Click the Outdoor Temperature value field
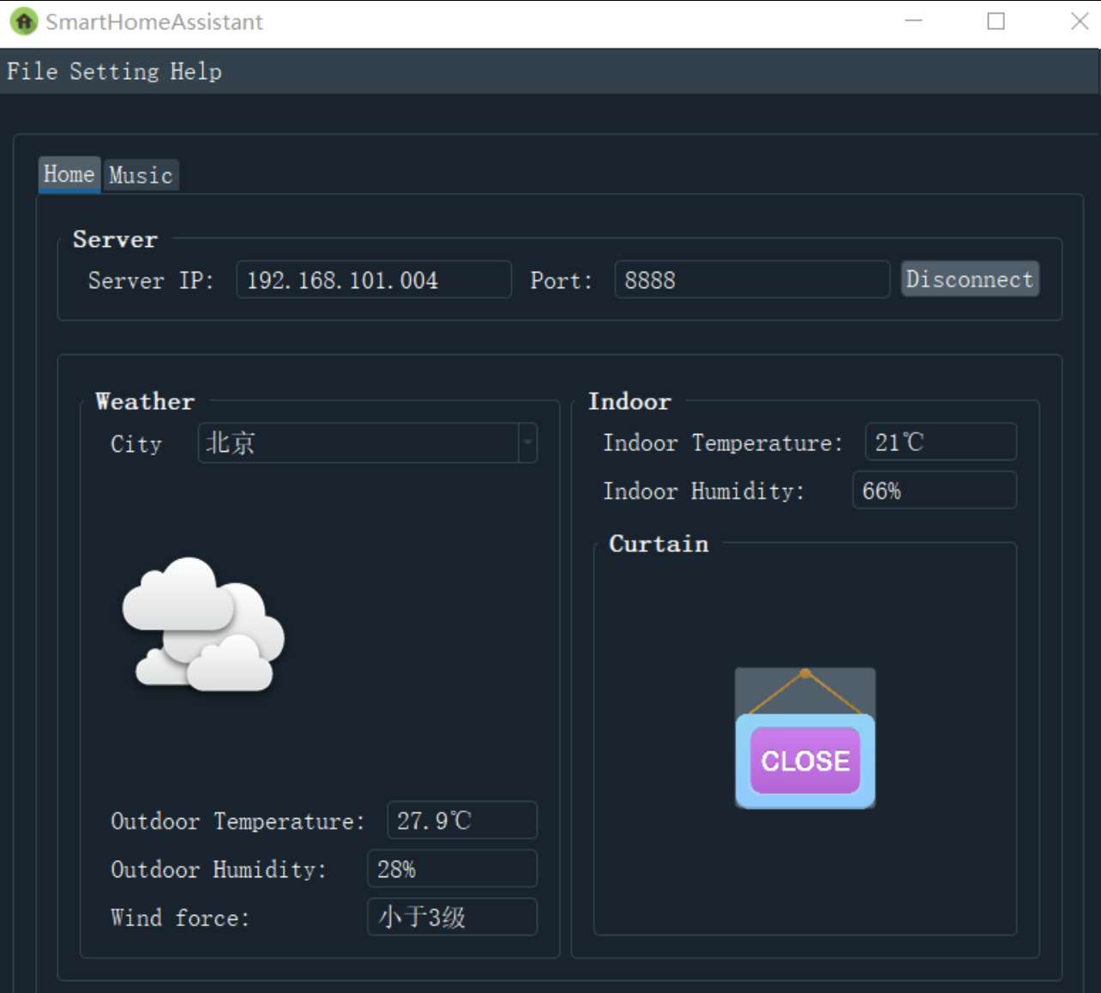Viewport: 1101px width, 993px height. click(461, 821)
